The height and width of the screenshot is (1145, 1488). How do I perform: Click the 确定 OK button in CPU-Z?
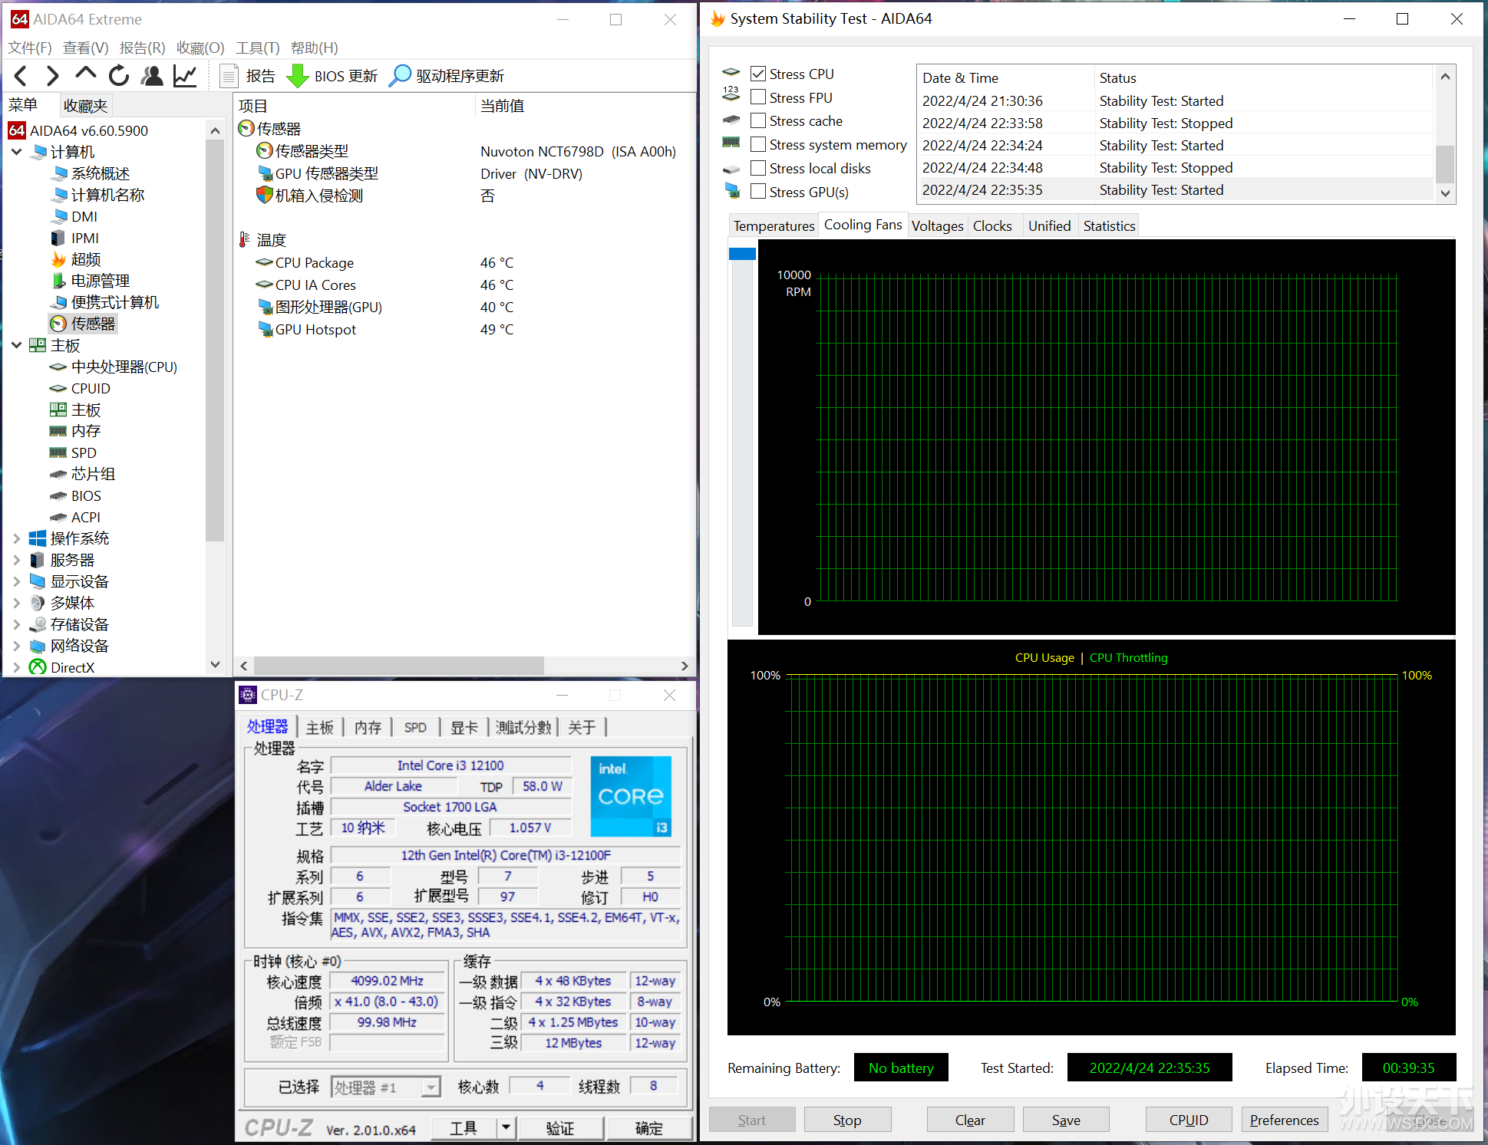pos(648,1127)
